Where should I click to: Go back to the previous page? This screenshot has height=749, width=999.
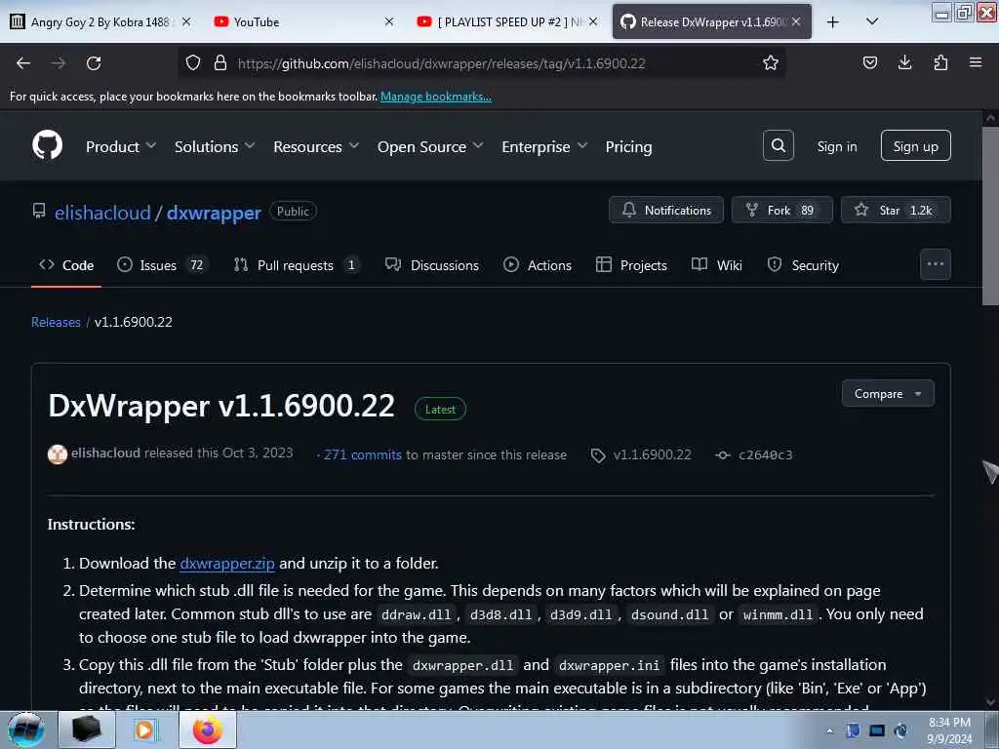click(23, 63)
